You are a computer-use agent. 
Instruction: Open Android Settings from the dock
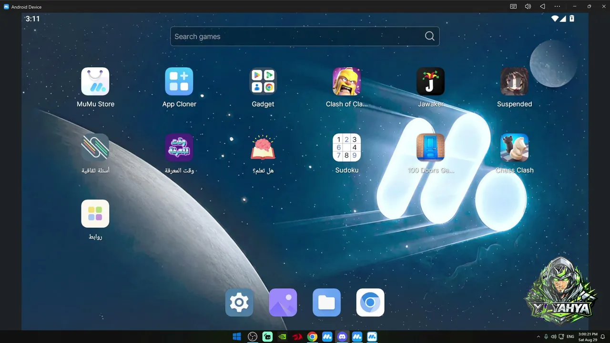[239, 303]
